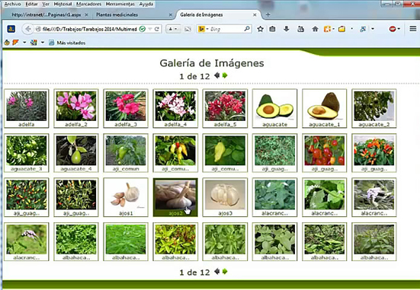Image resolution: width=420 pixels, height=290 pixels.
Task: Expand the red ABP icon dropdown
Action: point(399,29)
